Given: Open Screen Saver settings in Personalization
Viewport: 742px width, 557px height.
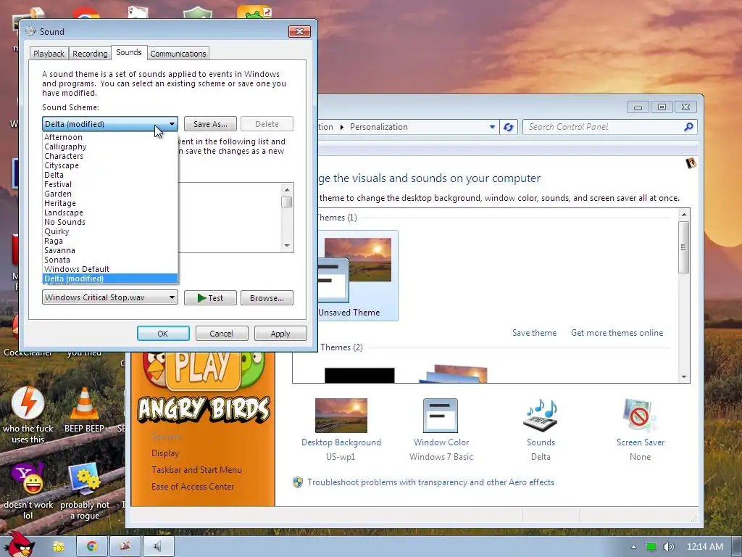Looking at the screenshot, I should pos(641,429).
